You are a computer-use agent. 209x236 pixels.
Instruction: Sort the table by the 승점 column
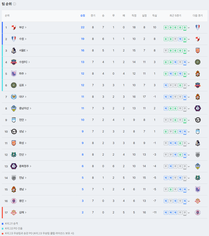click(x=83, y=15)
